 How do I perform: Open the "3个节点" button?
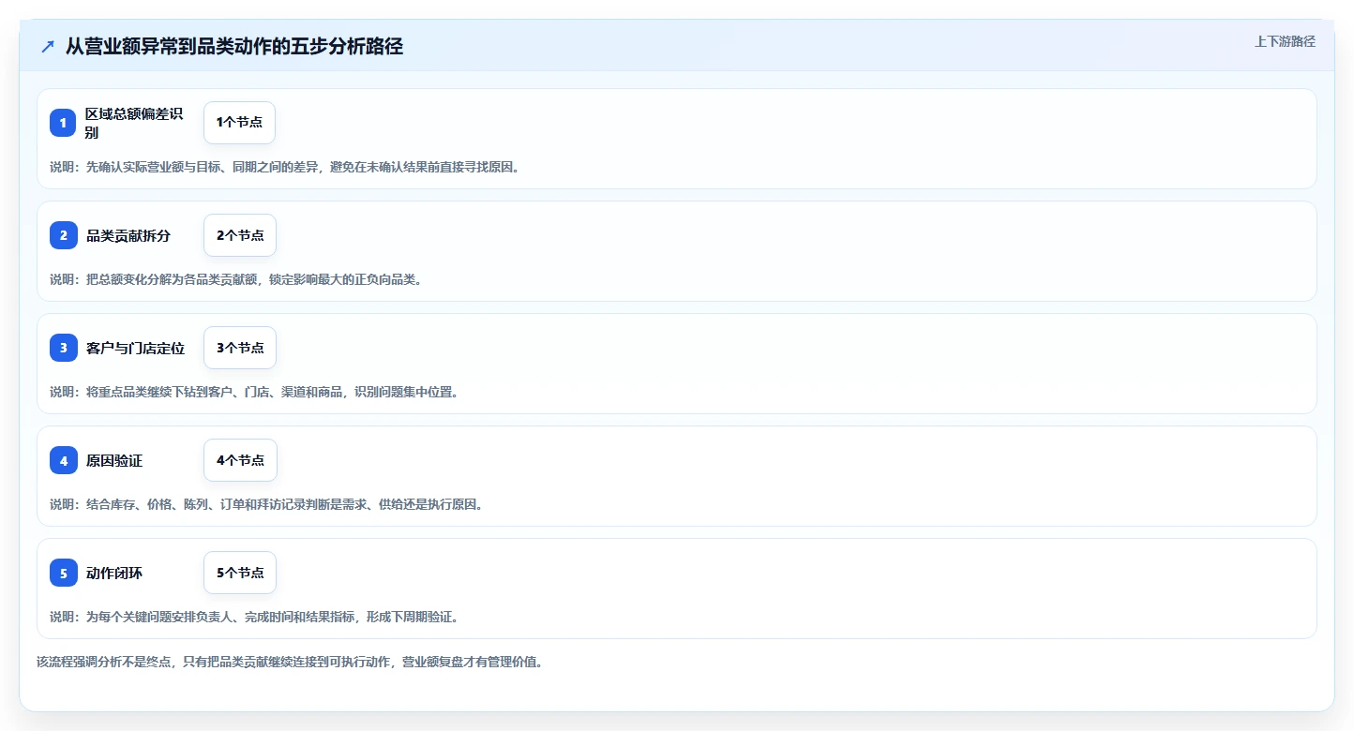(x=240, y=348)
